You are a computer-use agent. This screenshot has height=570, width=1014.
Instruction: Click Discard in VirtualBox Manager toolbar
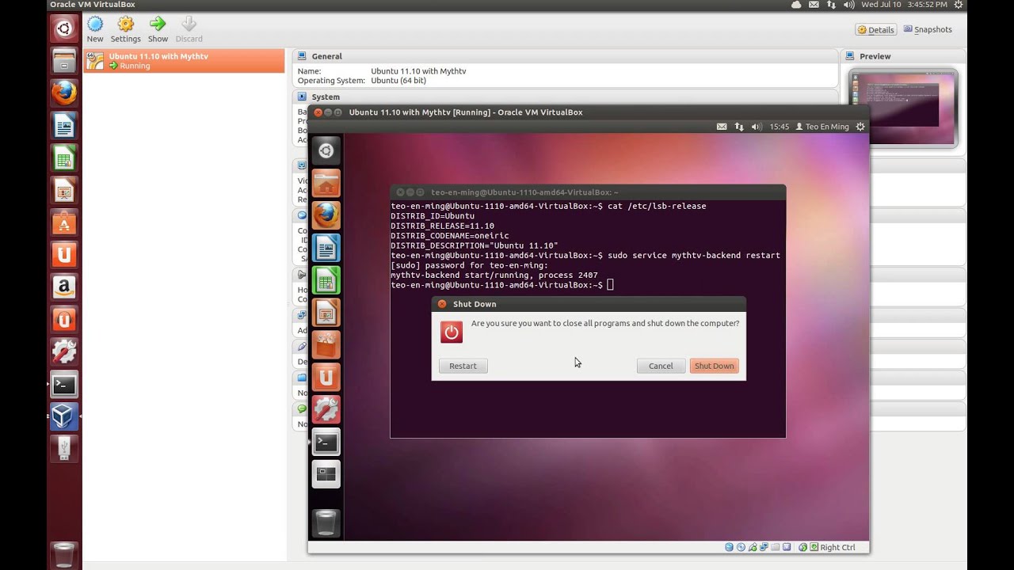coord(189,29)
